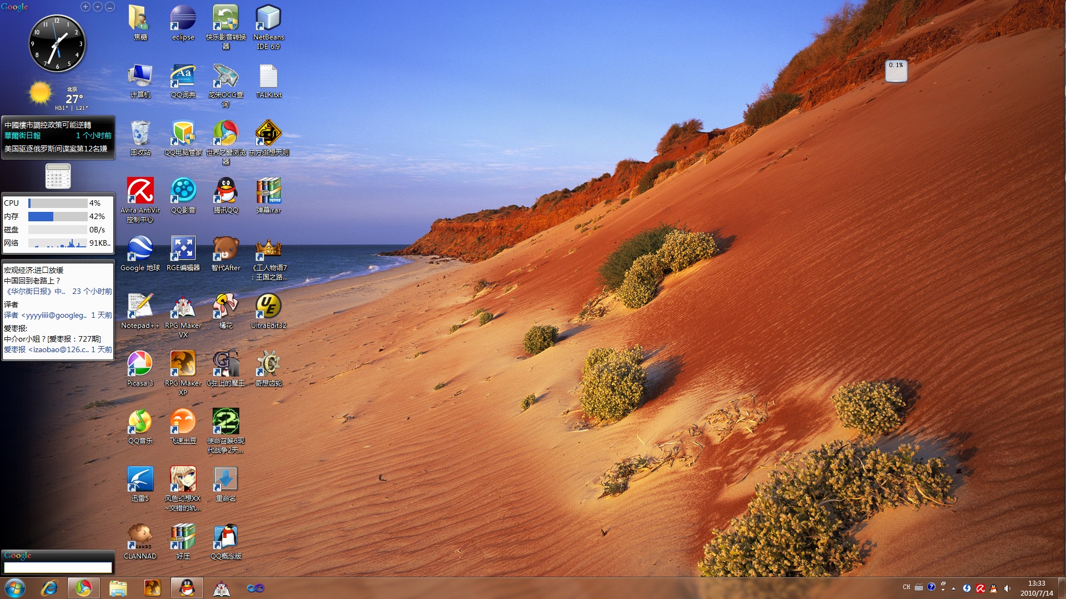The image size is (1066, 599).
Task: Launch Notepad++ shortcut
Action: point(140,311)
